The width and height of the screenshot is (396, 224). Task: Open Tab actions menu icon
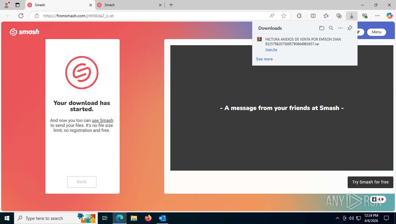point(17,5)
